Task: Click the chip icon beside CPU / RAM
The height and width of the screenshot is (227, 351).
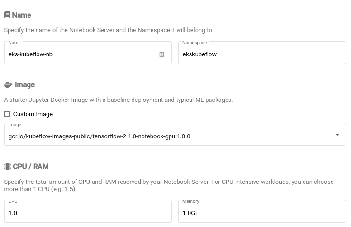Action: click(7, 167)
